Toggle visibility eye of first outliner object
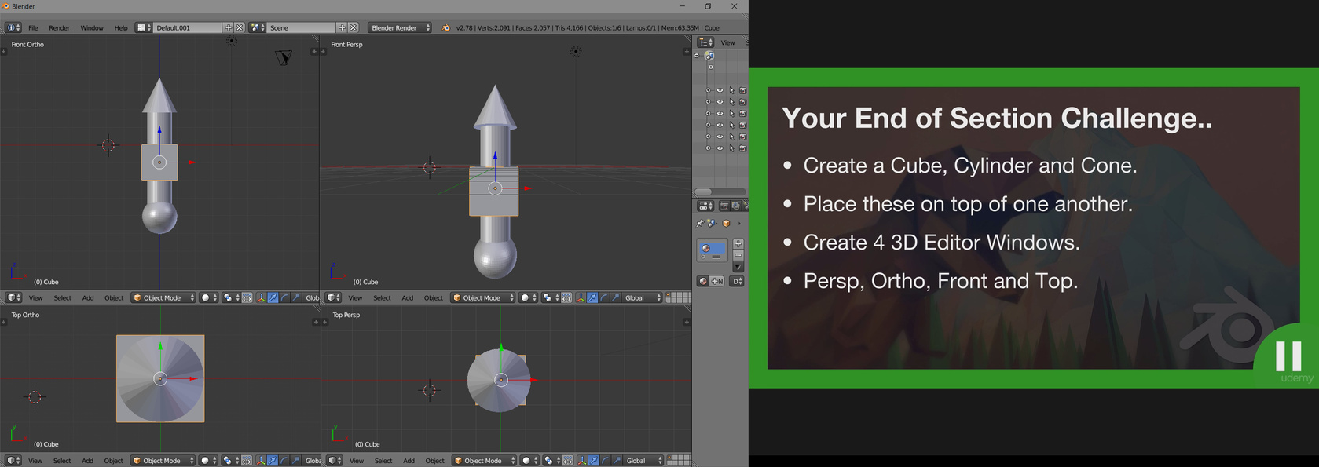This screenshot has width=1319, height=467. [x=720, y=90]
